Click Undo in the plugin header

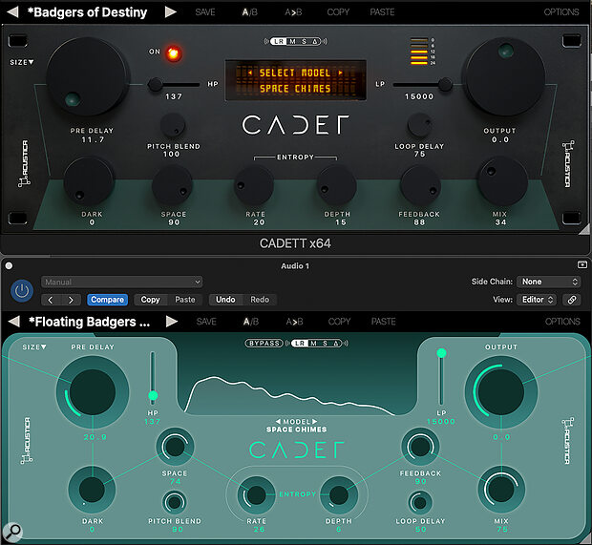click(x=225, y=300)
